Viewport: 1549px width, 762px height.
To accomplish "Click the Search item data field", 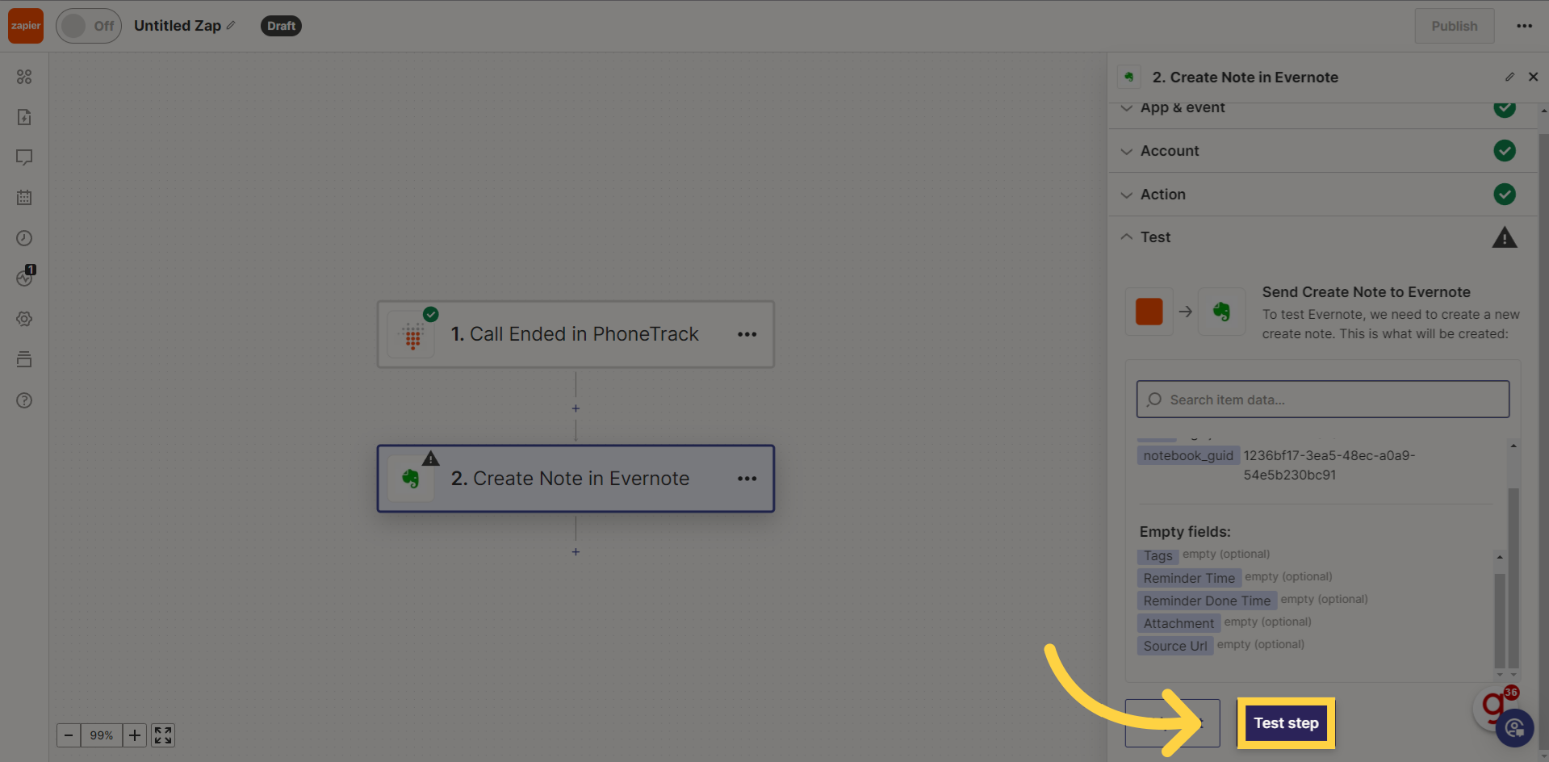I will click(1323, 400).
